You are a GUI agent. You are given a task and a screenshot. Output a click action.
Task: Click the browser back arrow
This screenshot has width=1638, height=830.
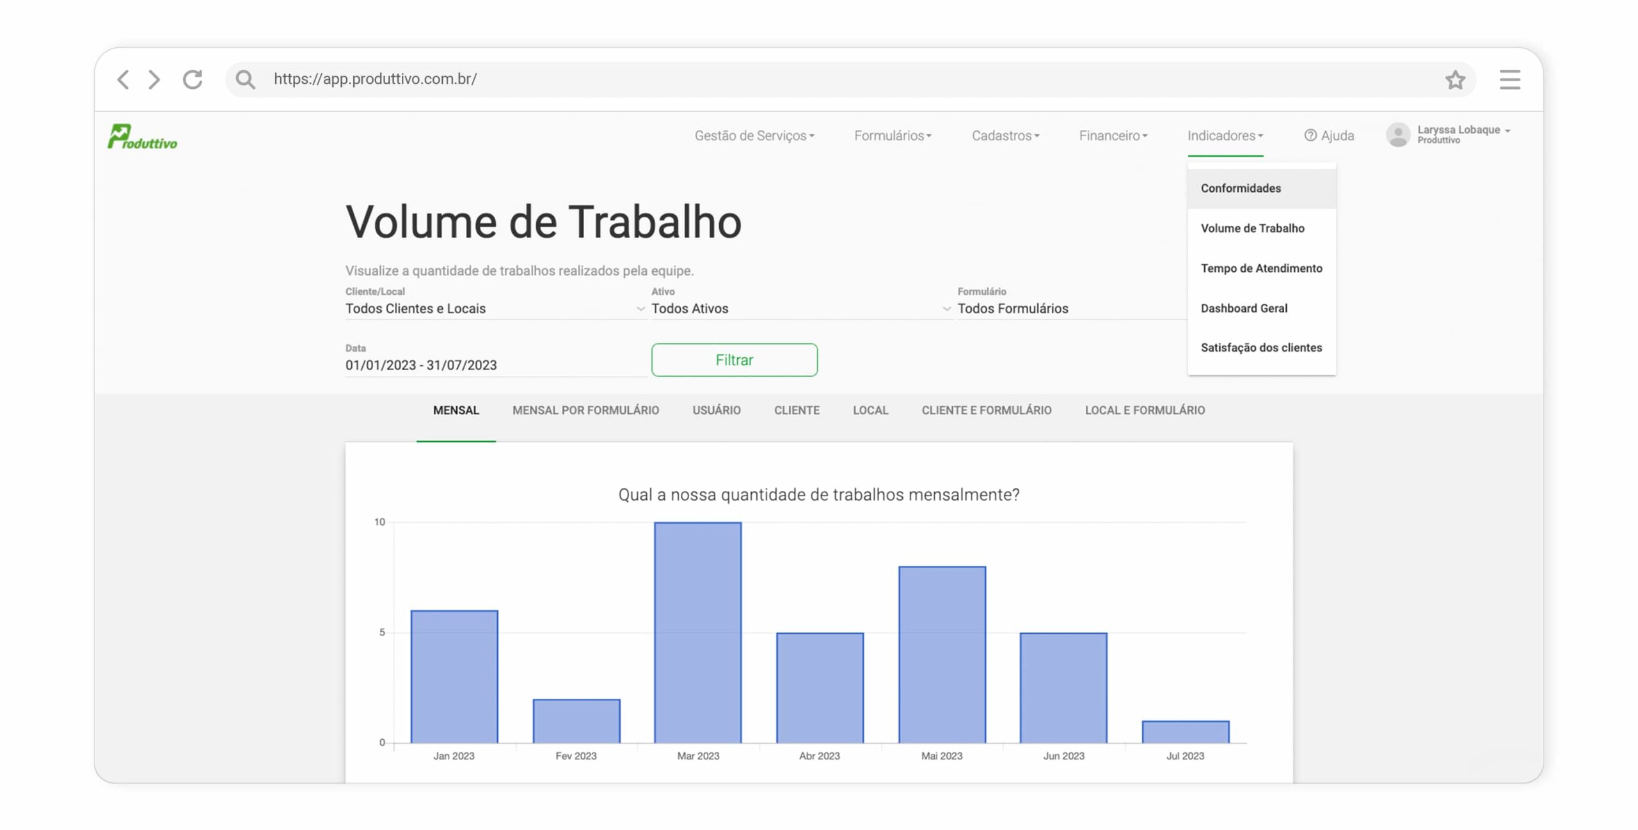[123, 79]
